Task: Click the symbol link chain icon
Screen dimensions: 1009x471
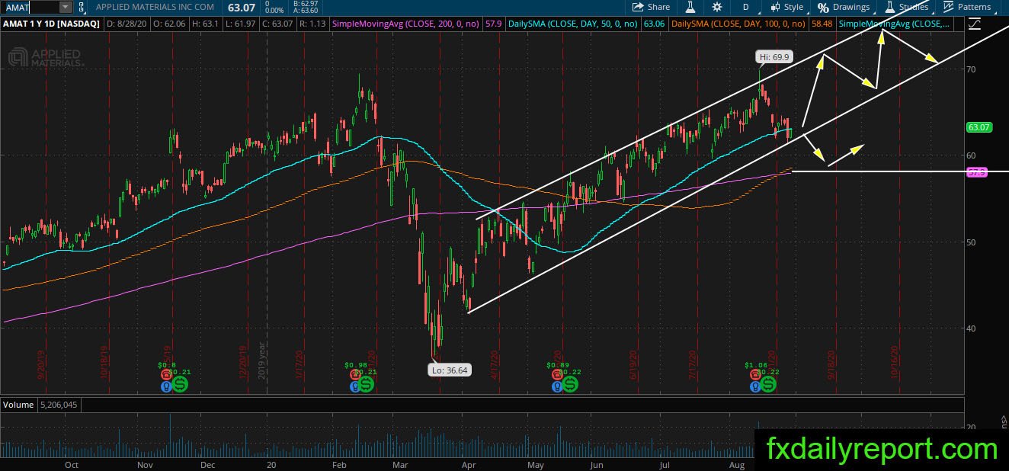Action: pos(82,7)
